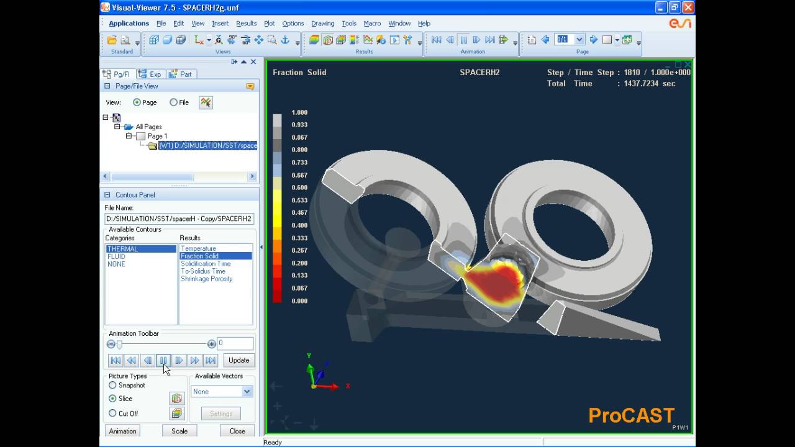Click the Close button in Contour Panel
The width and height of the screenshot is (795, 447).
pyautogui.click(x=237, y=431)
